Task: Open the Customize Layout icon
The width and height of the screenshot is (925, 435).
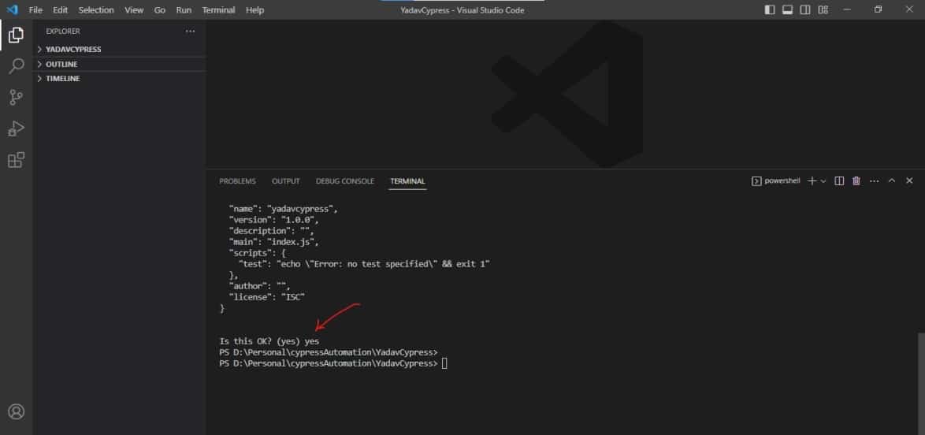Action: click(823, 10)
